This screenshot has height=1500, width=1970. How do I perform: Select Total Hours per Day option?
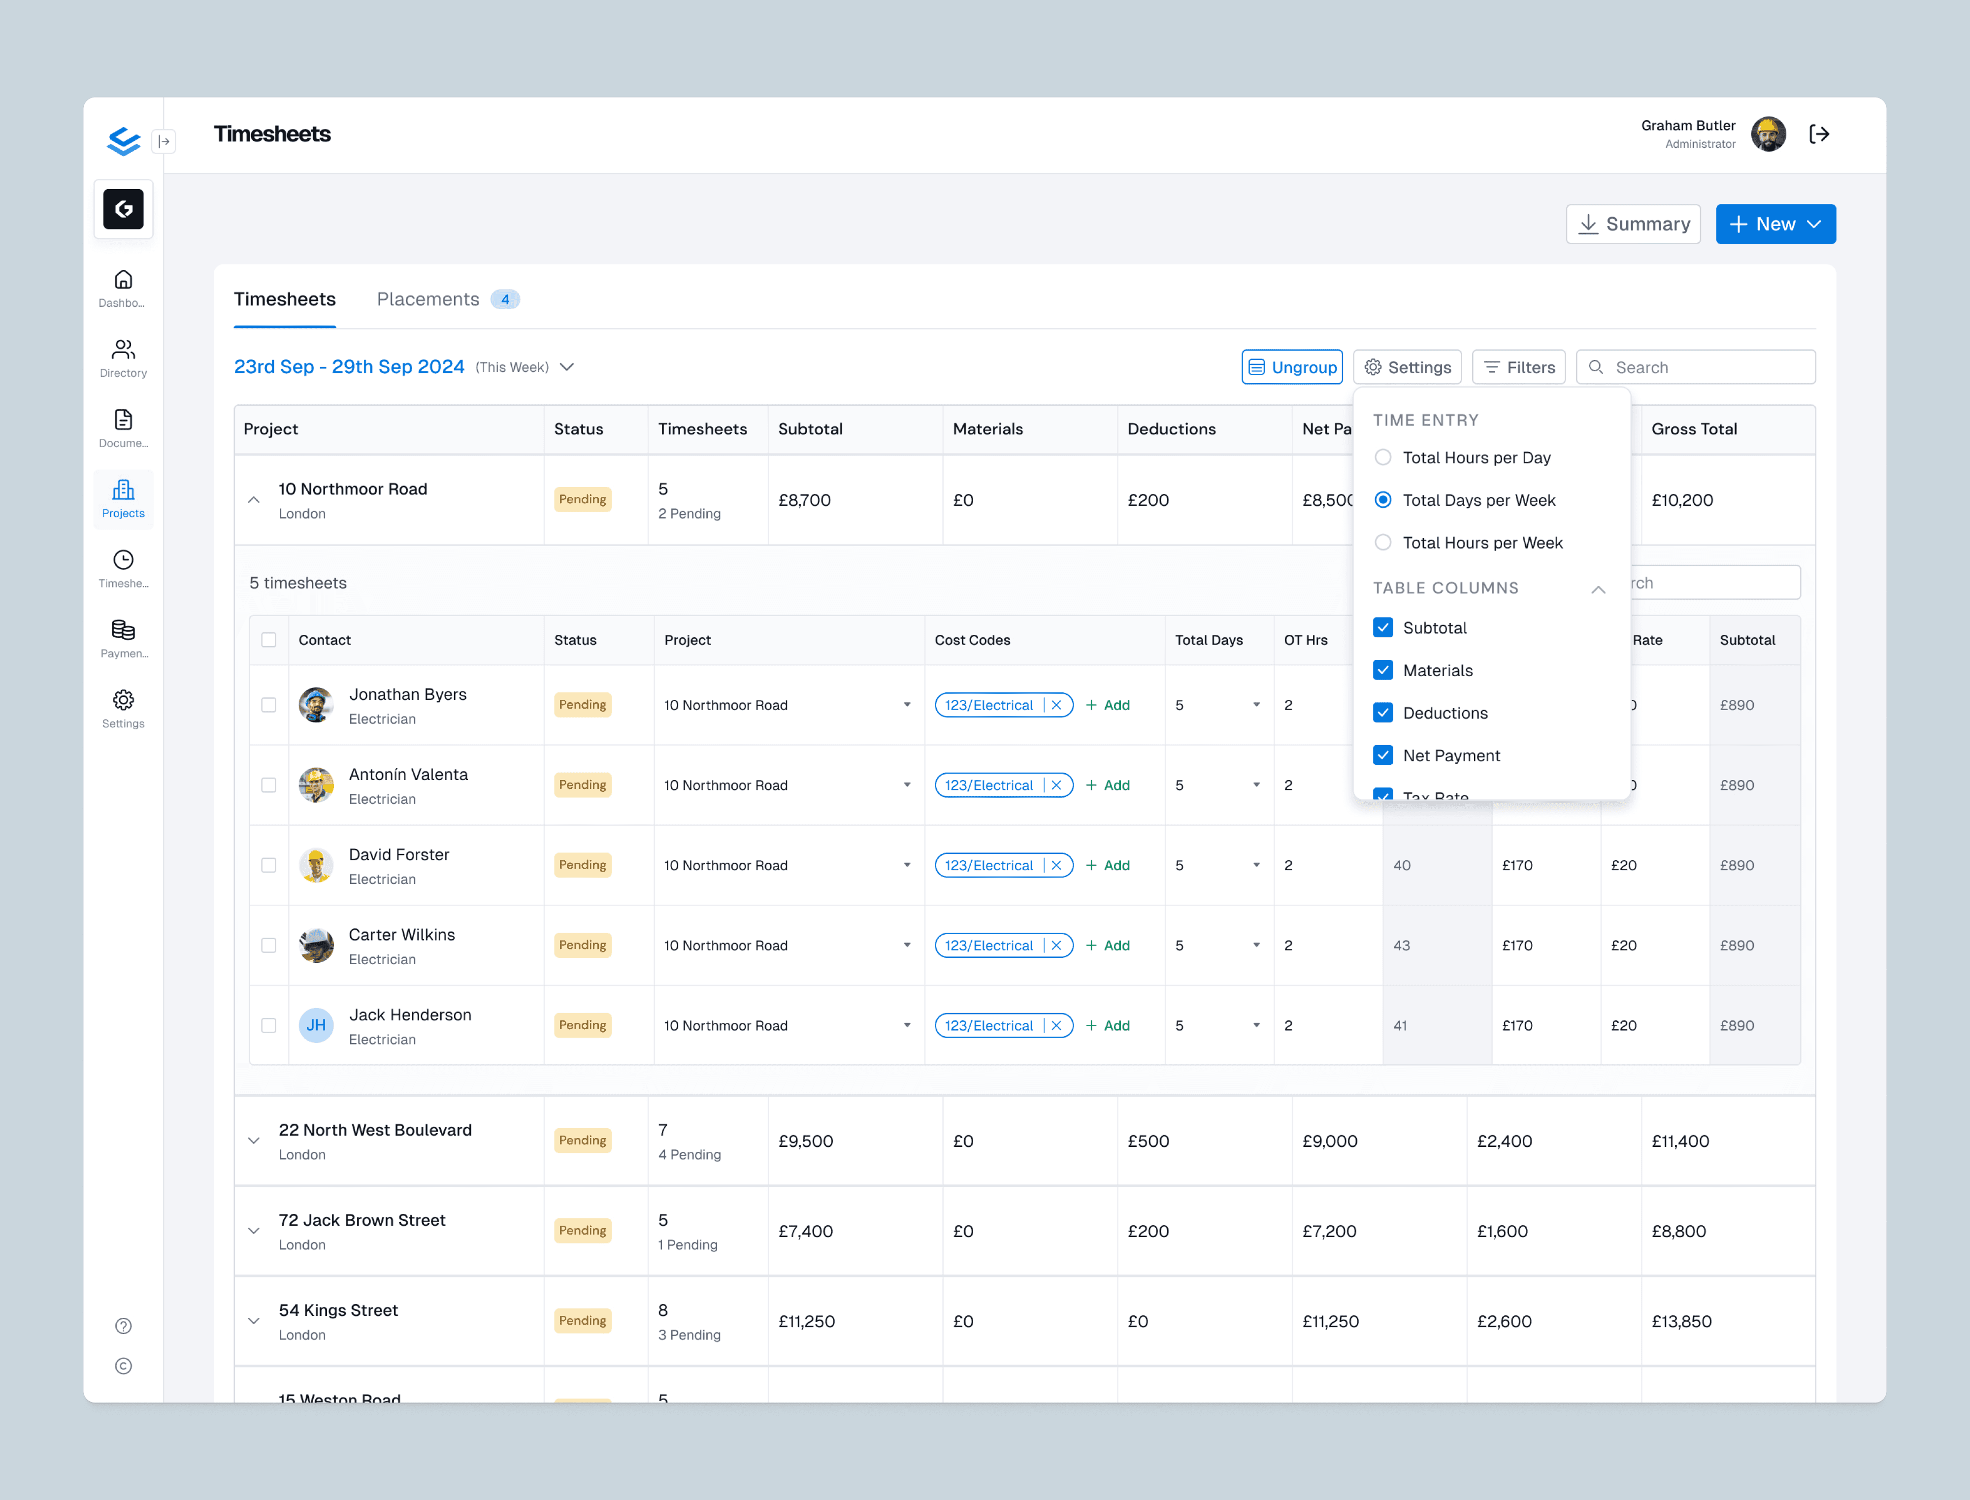[x=1383, y=457]
